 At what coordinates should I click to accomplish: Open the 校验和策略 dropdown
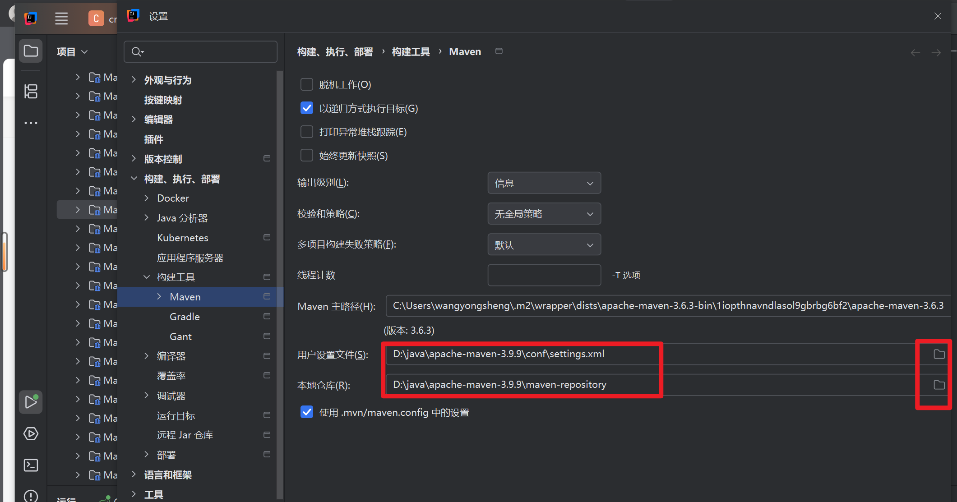[544, 214]
